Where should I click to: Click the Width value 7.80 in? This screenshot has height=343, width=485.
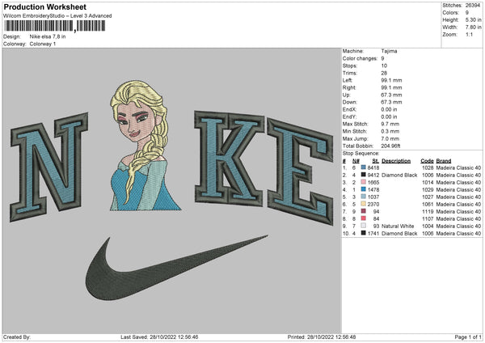pyautogui.click(x=473, y=28)
